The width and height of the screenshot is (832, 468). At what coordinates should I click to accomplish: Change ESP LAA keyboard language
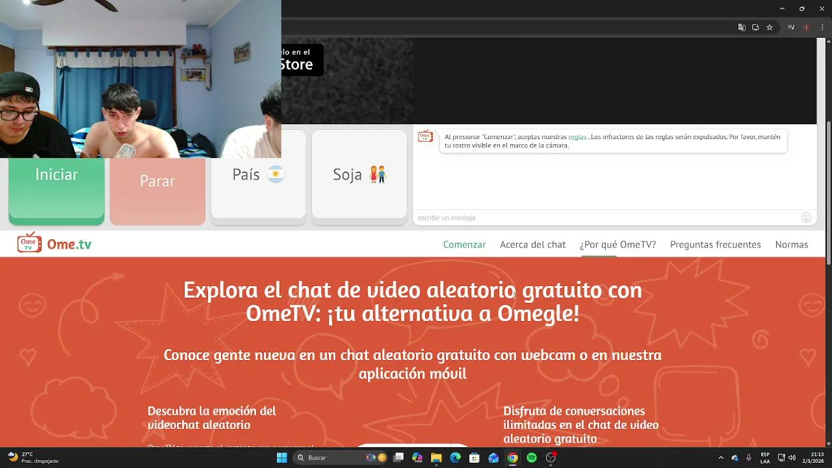pyautogui.click(x=765, y=458)
